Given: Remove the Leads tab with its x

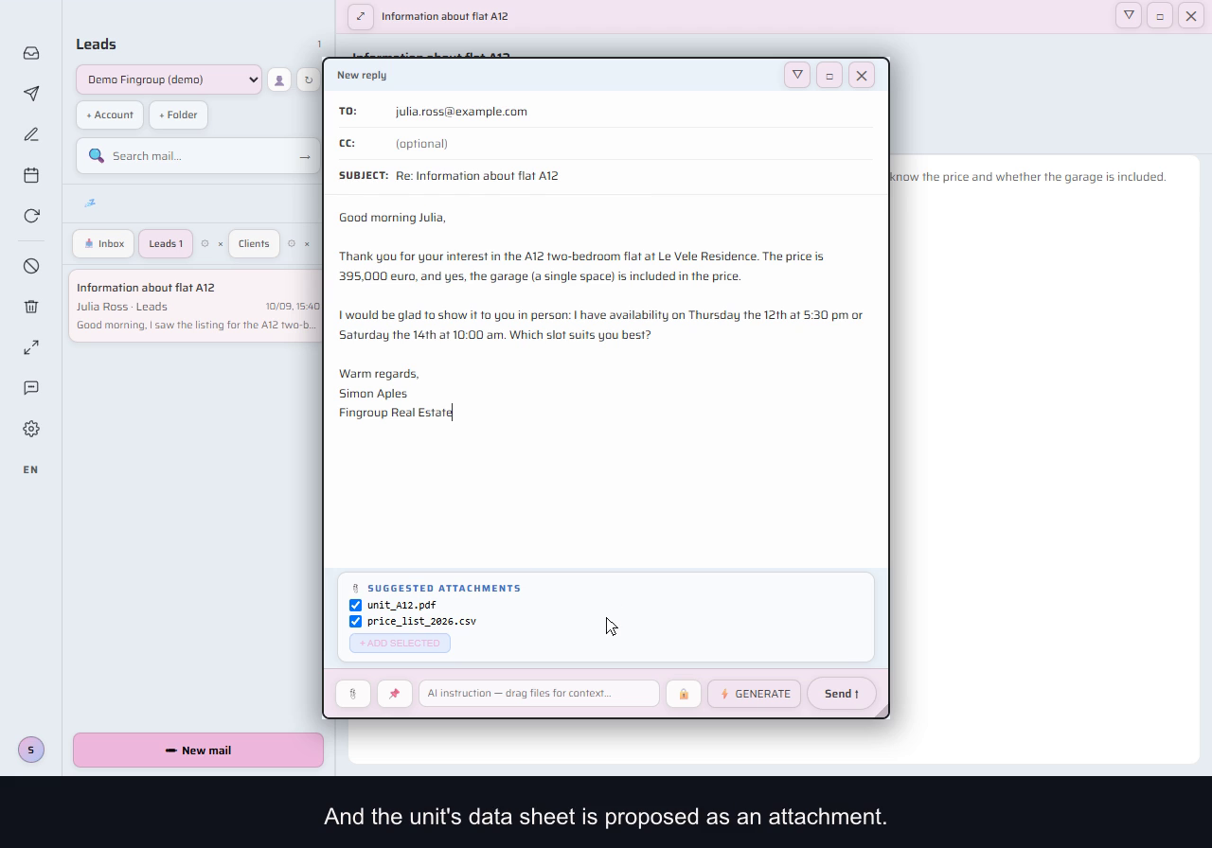Looking at the screenshot, I should tap(221, 243).
